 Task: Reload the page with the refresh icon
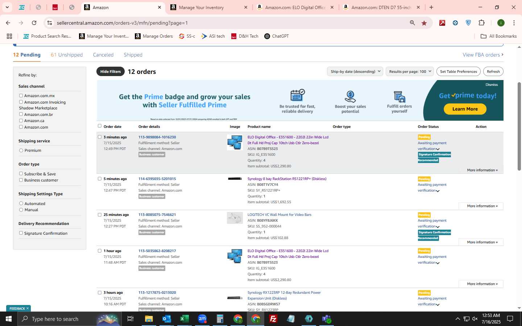click(34, 23)
